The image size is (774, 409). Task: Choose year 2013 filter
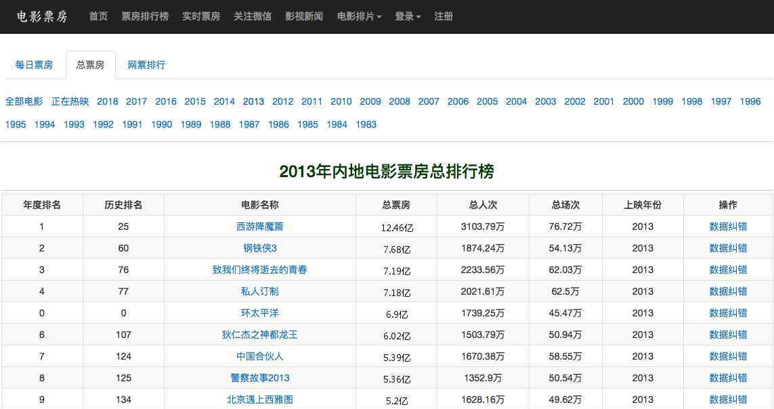254,101
